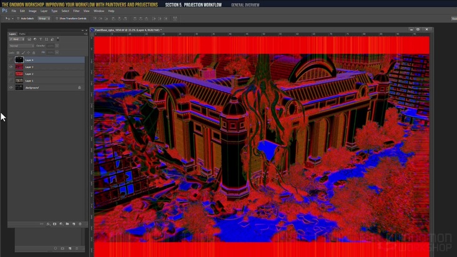Open the Normal blend mode dropdown
457x257 pixels.
coord(22,46)
